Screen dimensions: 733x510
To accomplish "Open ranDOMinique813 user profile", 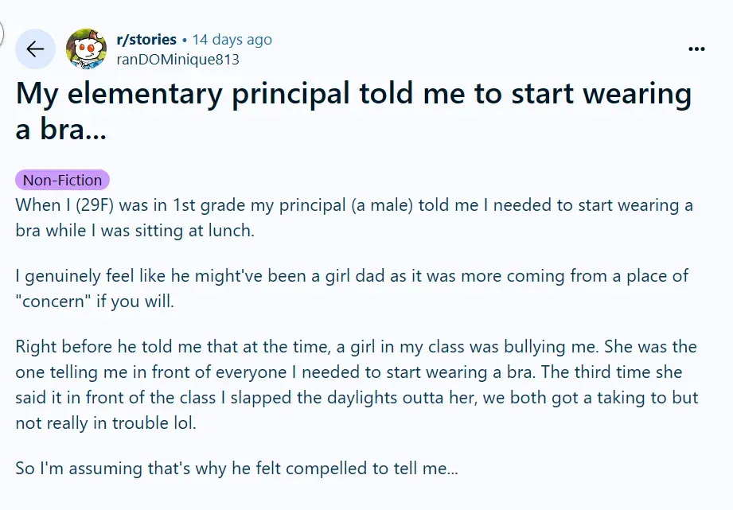I will [177, 60].
